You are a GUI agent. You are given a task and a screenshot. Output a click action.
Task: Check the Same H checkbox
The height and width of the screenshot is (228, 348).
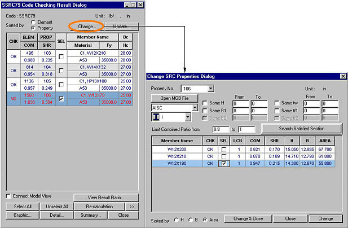click(x=205, y=103)
